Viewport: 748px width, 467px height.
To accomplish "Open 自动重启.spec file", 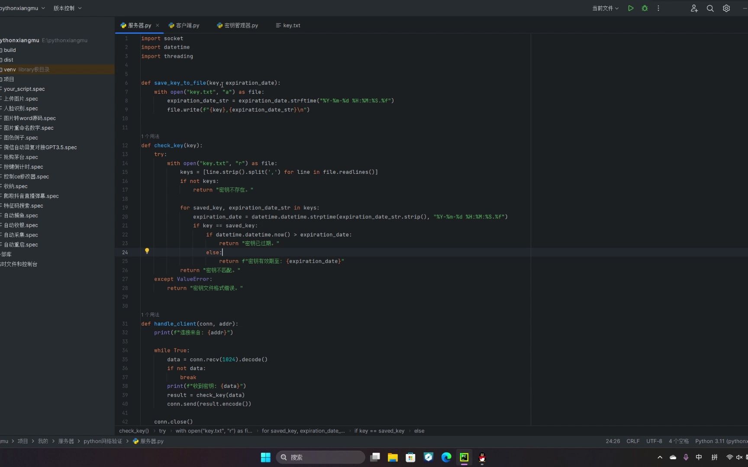I will coord(20,245).
